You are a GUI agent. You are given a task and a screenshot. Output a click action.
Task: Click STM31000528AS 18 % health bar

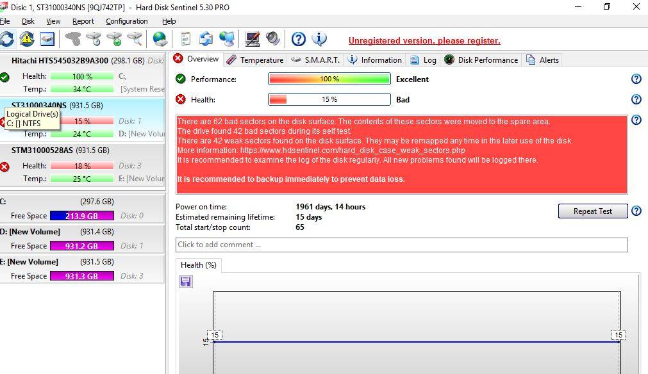click(82, 166)
